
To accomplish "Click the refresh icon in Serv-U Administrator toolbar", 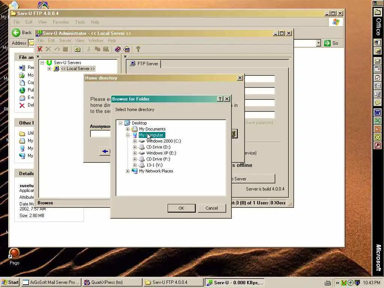I will coord(77,49).
